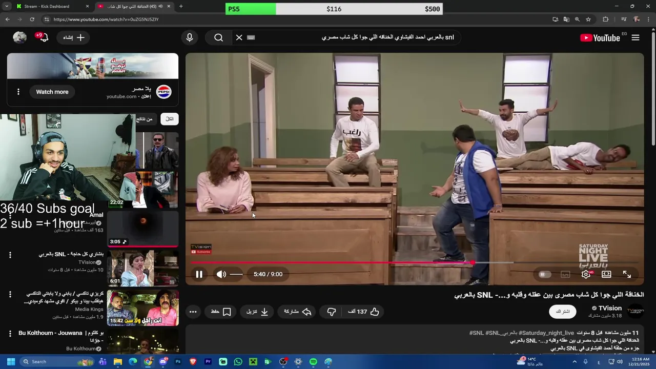Viewport: 656px width, 369px height.
Task: Click the #Saturday_night_live hashtag
Action: tap(546, 333)
